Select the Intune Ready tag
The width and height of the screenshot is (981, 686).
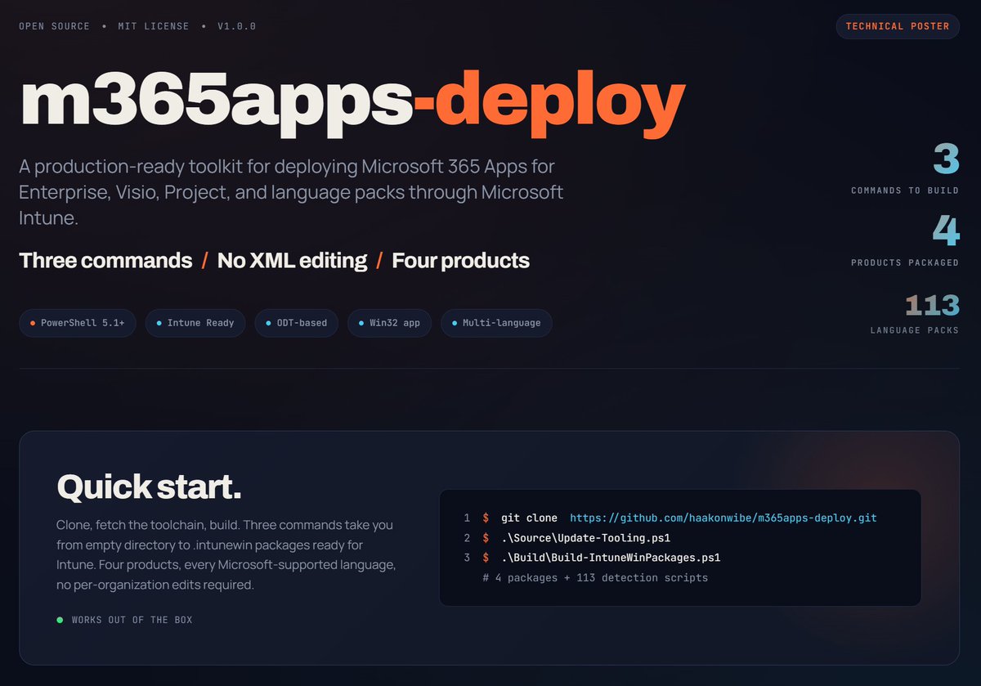195,323
